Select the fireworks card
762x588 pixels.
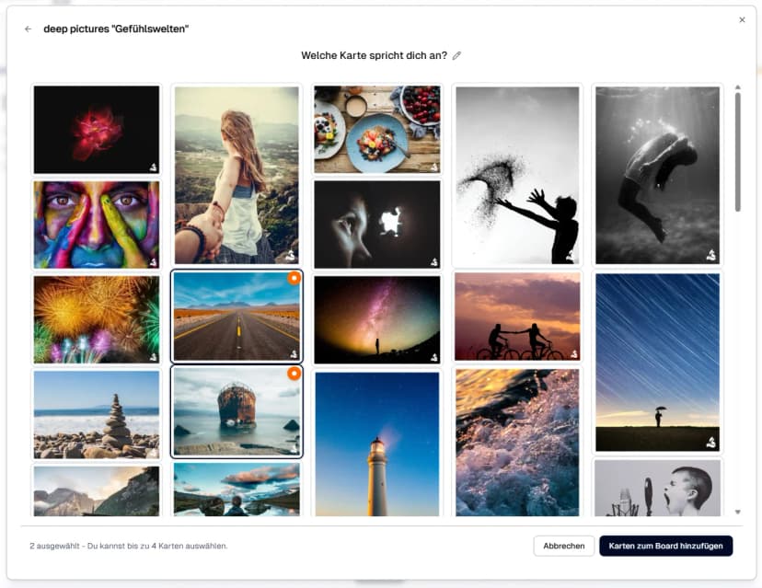97,319
